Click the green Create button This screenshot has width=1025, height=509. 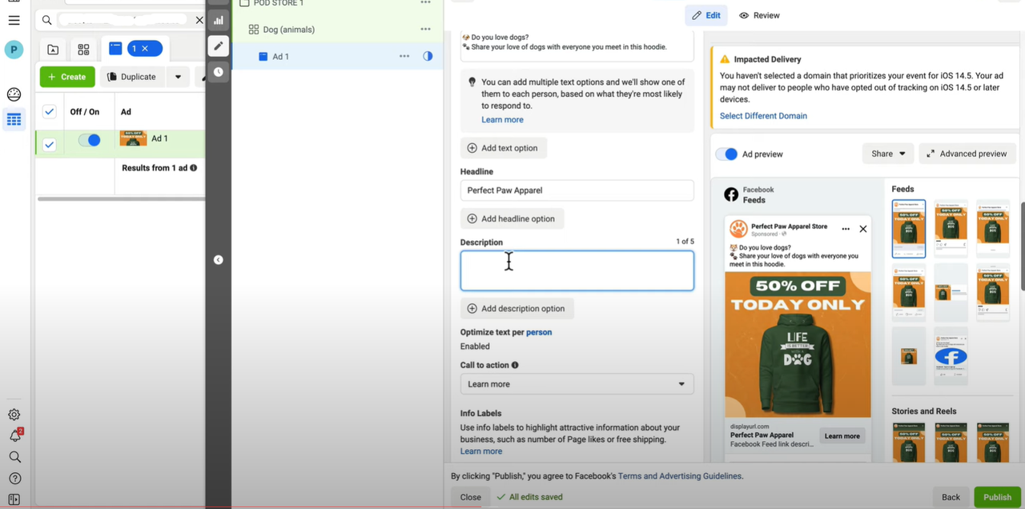tap(67, 77)
